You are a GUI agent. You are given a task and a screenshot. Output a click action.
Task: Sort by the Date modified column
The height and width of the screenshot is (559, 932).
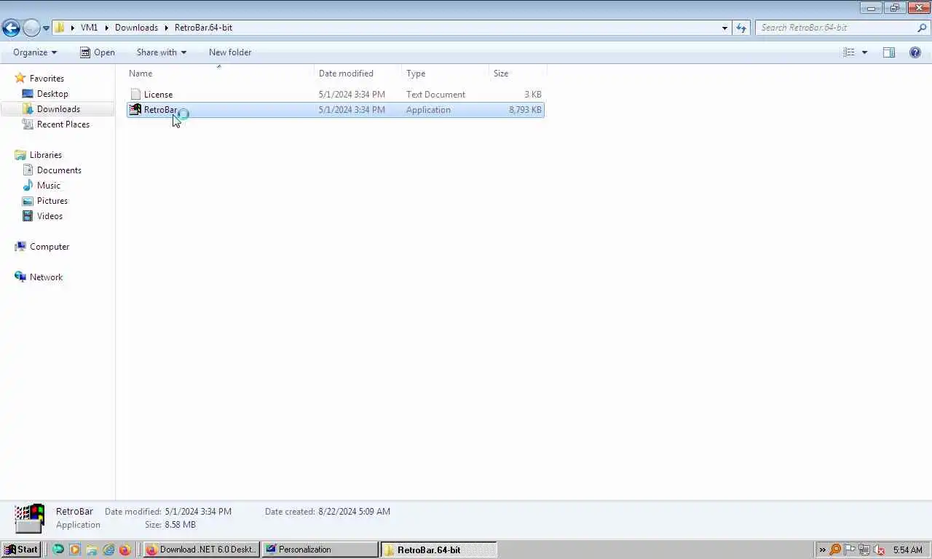pyautogui.click(x=358, y=74)
